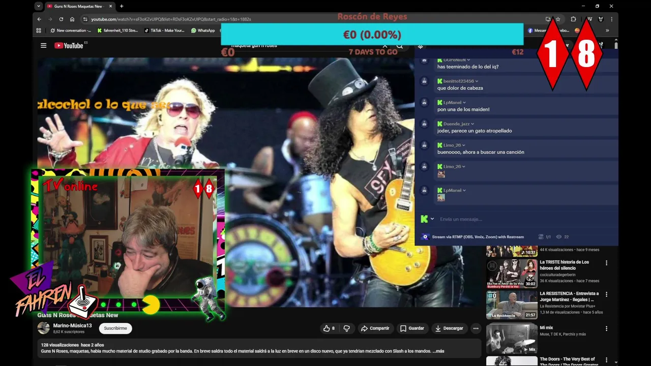Open the Messenger bookmark

(548, 30)
